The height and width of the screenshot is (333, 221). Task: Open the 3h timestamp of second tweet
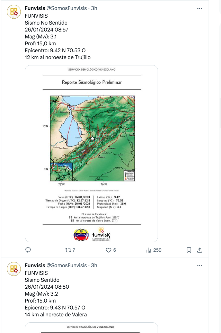(94, 265)
